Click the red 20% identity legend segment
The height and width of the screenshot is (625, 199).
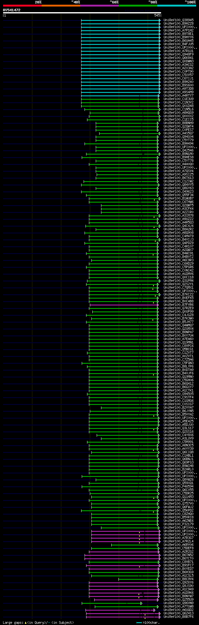tap(22, 6)
